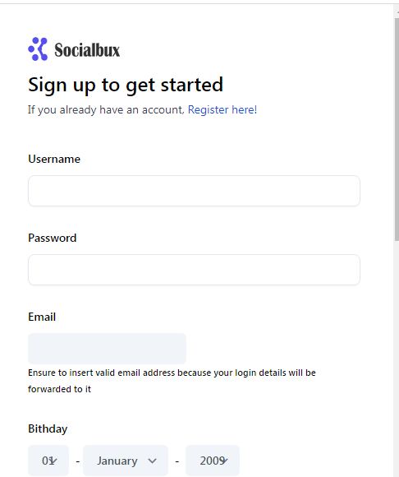Click the scrollbar up arrow at top
The height and width of the screenshot is (477, 399).
[x=397, y=11]
